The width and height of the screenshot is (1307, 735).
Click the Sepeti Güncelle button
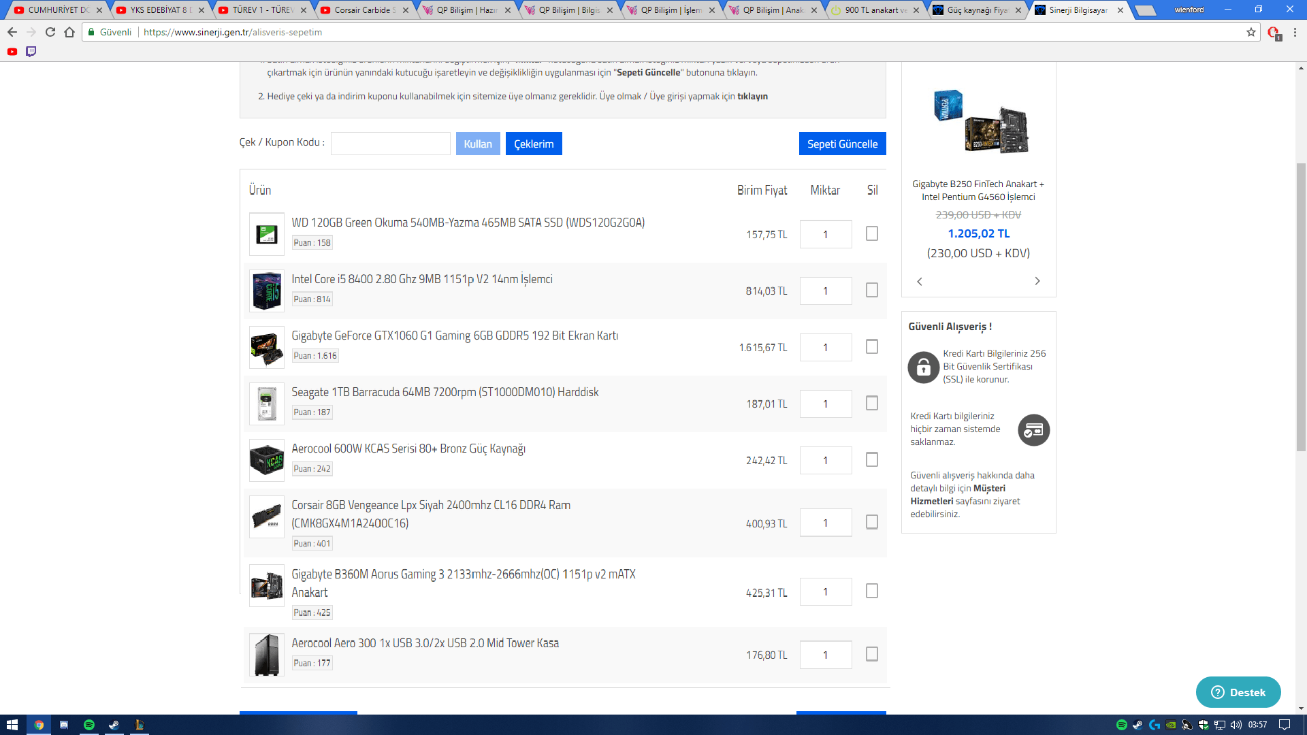(842, 144)
